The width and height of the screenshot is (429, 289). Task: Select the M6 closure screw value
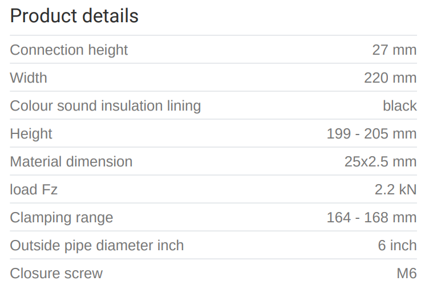(407, 274)
